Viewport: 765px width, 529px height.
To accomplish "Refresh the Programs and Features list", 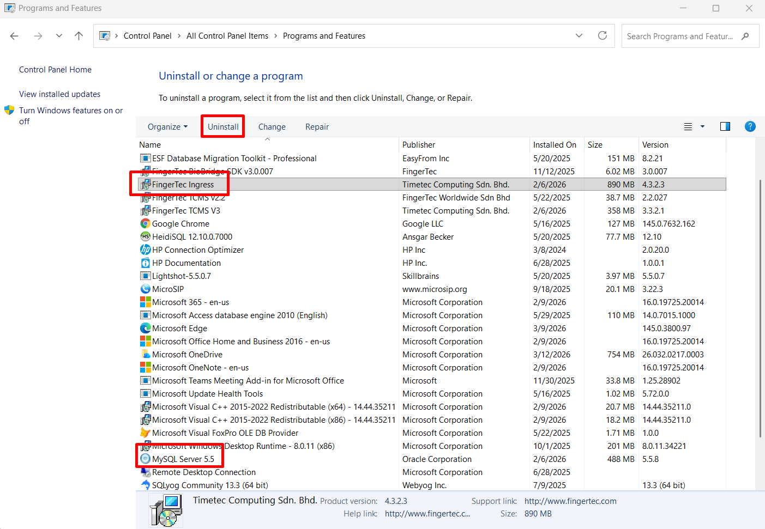I will tap(602, 36).
